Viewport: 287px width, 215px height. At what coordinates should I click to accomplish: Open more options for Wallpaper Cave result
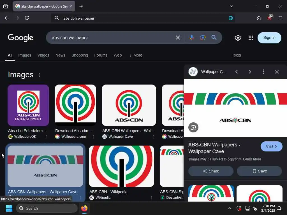(x=153, y=137)
